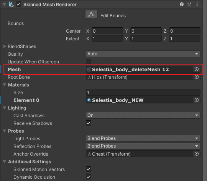Click the Extent label
The image size is (207, 181).
pyautogui.click(x=72, y=39)
